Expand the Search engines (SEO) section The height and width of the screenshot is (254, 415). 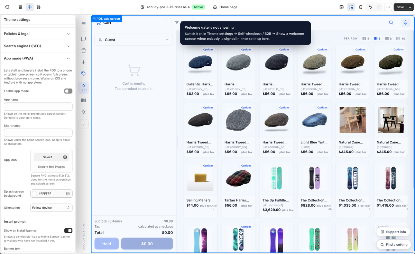pyautogui.click(x=38, y=46)
